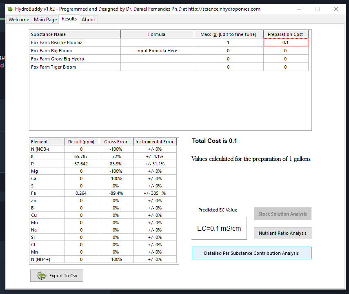Open the Welcome tab
This screenshot has height=294, width=349.
click(x=19, y=20)
